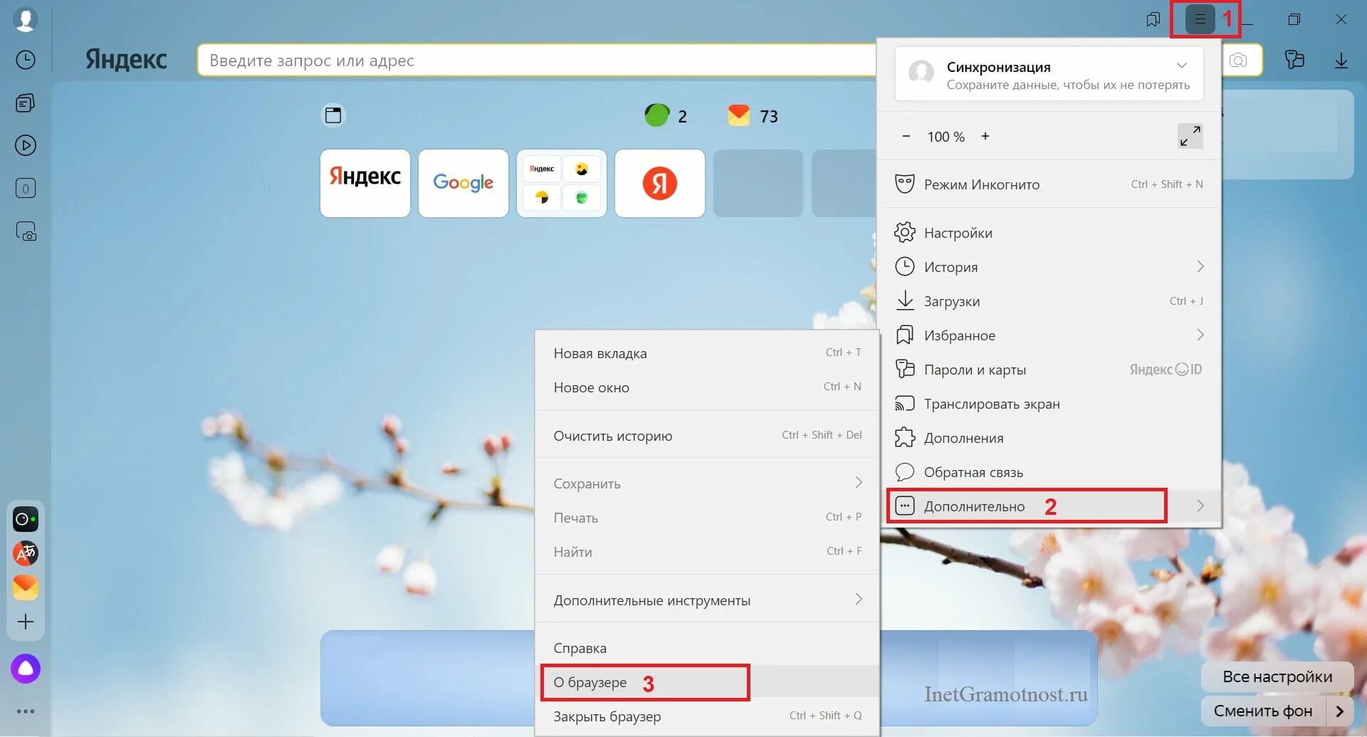Click the collections icon next to downloads

pyautogui.click(x=1295, y=60)
